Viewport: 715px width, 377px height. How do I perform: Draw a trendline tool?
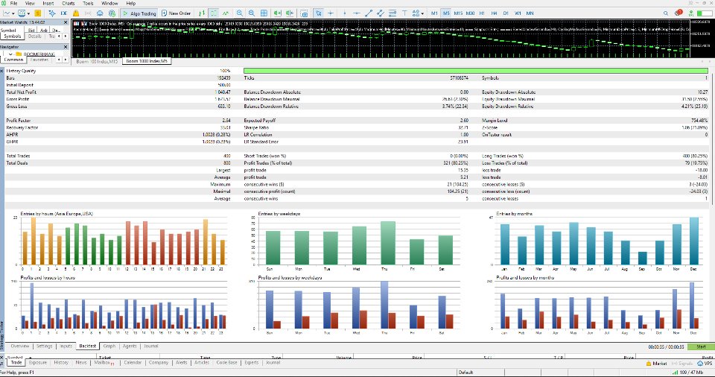click(369, 13)
